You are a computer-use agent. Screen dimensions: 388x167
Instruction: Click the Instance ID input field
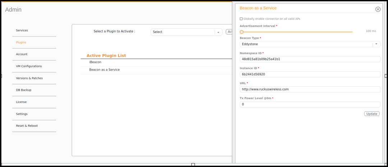point(310,74)
